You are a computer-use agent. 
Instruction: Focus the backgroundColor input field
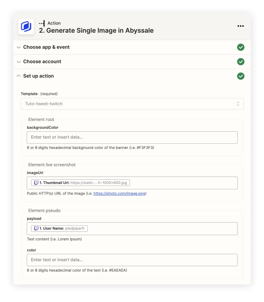coord(132,138)
